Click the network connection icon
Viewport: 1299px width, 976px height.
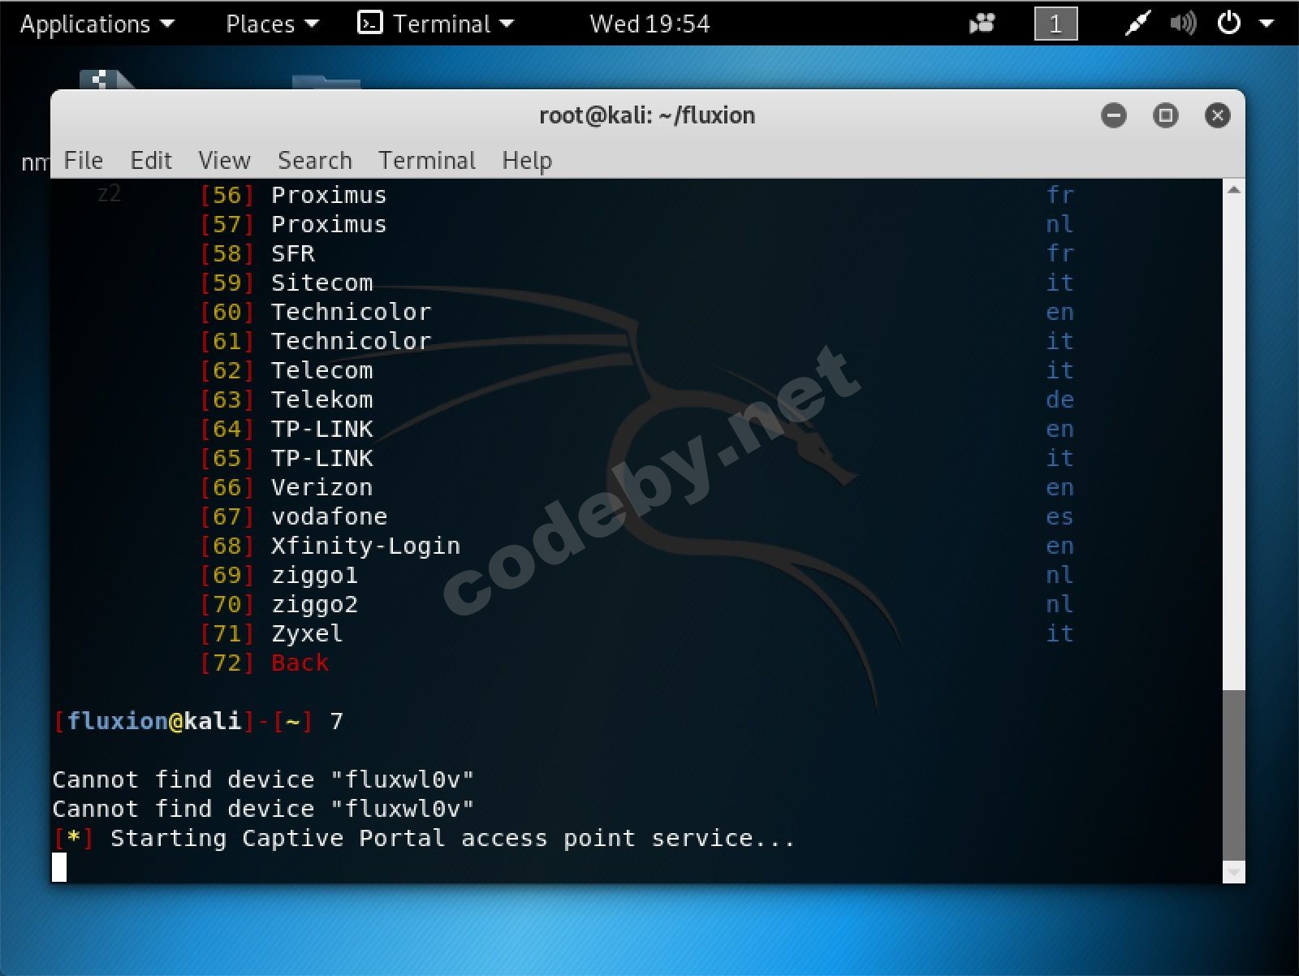point(1137,24)
